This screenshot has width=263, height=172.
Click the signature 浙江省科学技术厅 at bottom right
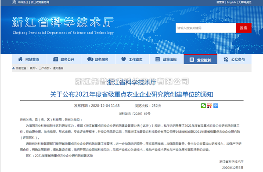231,161
